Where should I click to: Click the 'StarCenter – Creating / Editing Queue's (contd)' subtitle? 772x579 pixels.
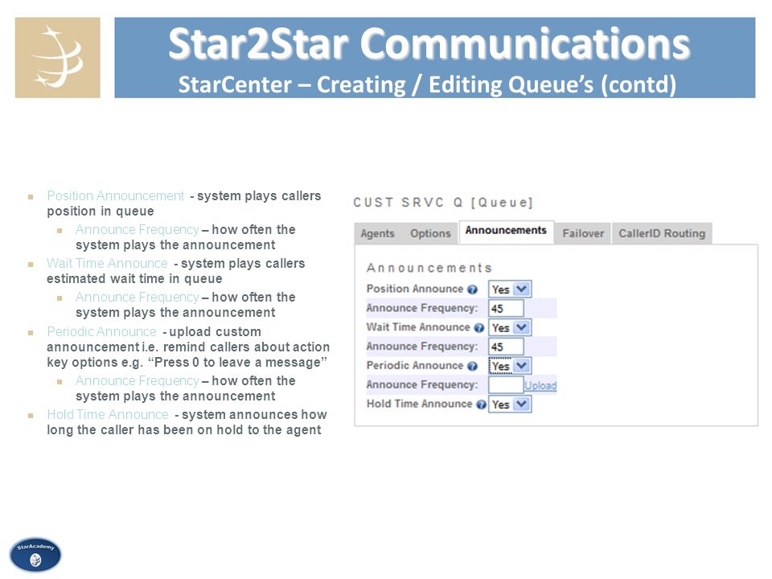coord(427,84)
